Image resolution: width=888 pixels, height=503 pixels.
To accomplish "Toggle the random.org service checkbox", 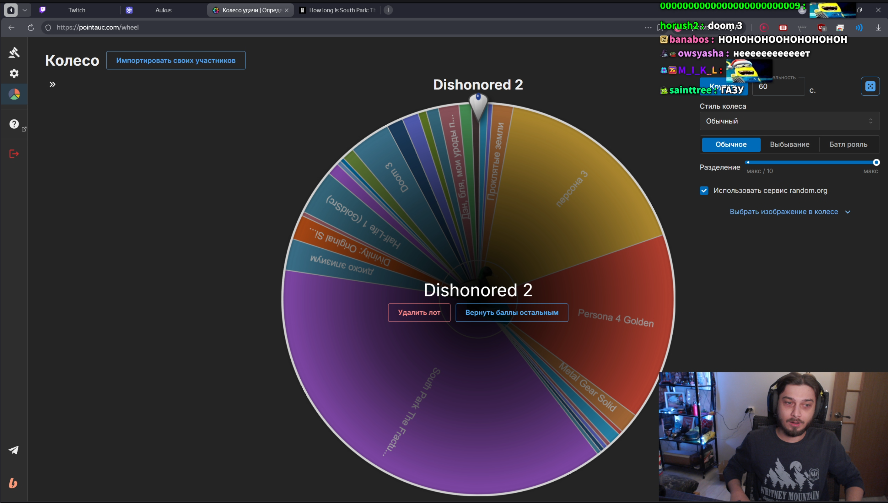I will (704, 191).
